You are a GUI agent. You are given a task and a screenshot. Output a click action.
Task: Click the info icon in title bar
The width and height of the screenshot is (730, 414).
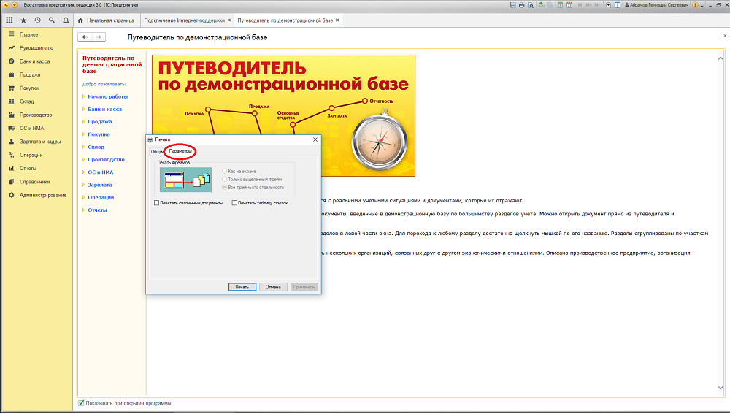tap(695, 4)
